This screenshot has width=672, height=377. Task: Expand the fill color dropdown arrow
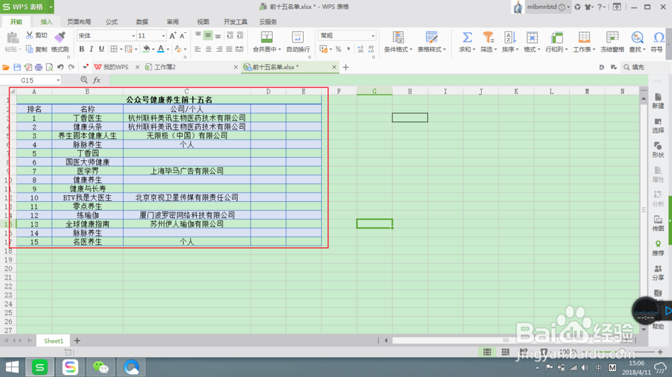click(153, 50)
